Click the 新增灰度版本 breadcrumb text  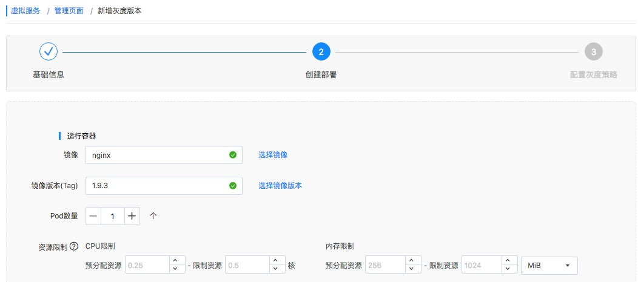pos(119,11)
